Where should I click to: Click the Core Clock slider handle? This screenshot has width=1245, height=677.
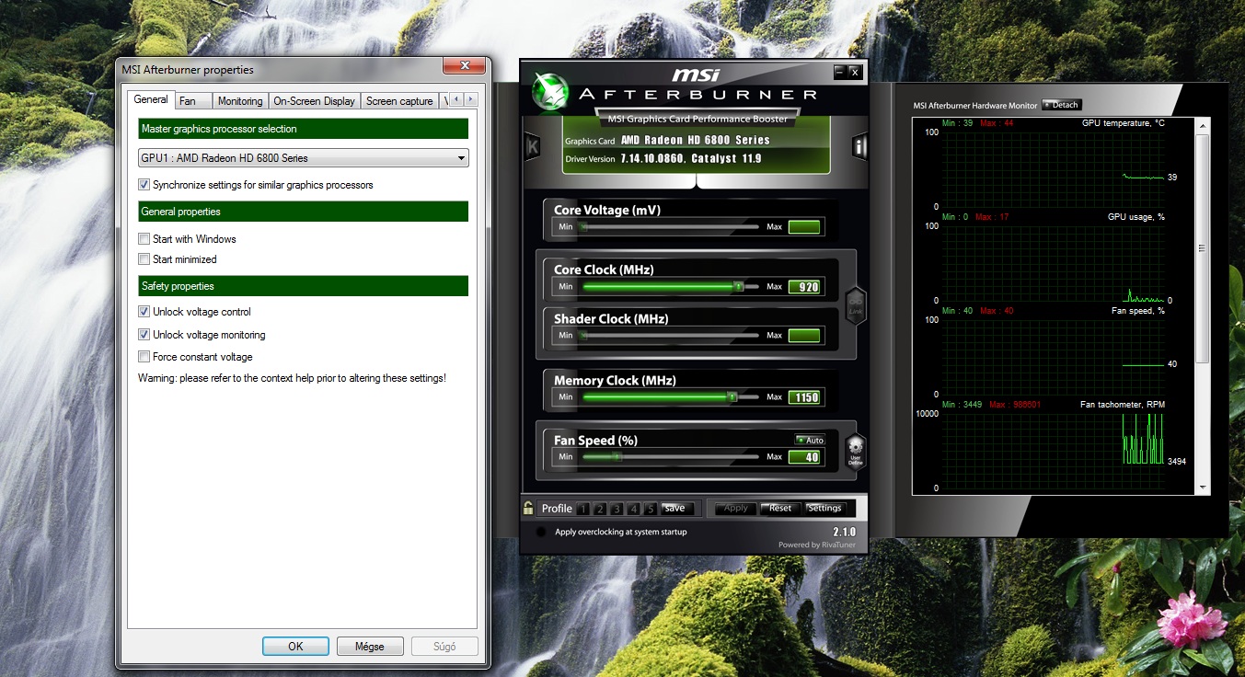click(x=738, y=287)
